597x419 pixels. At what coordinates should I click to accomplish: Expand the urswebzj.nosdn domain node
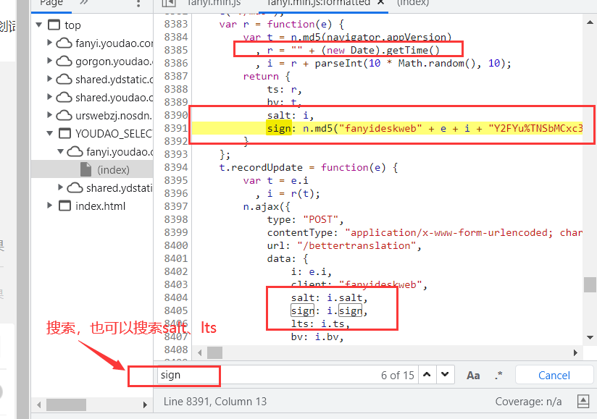(x=49, y=115)
